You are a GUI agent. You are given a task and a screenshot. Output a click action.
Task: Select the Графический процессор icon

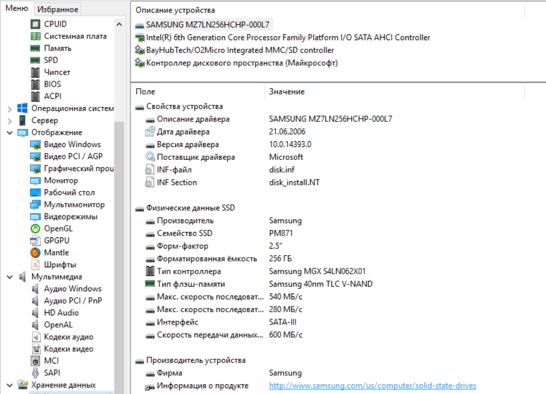[x=35, y=168]
